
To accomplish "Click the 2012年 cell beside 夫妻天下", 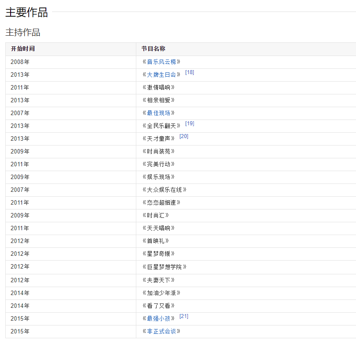I will (x=71, y=280).
